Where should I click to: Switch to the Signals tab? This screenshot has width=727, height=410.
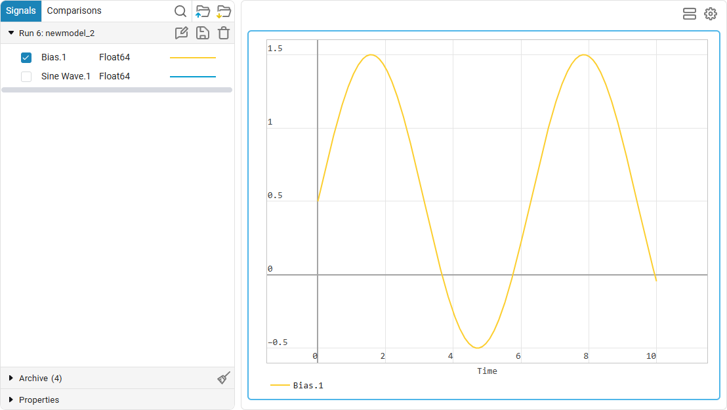pyautogui.click(x=21, y=10)
